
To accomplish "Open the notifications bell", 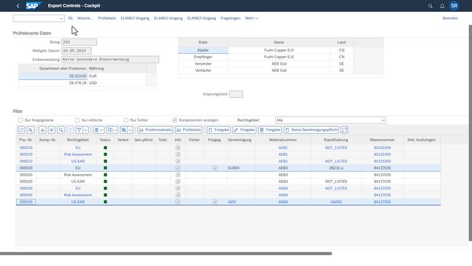I will click(x=442, y=6).
